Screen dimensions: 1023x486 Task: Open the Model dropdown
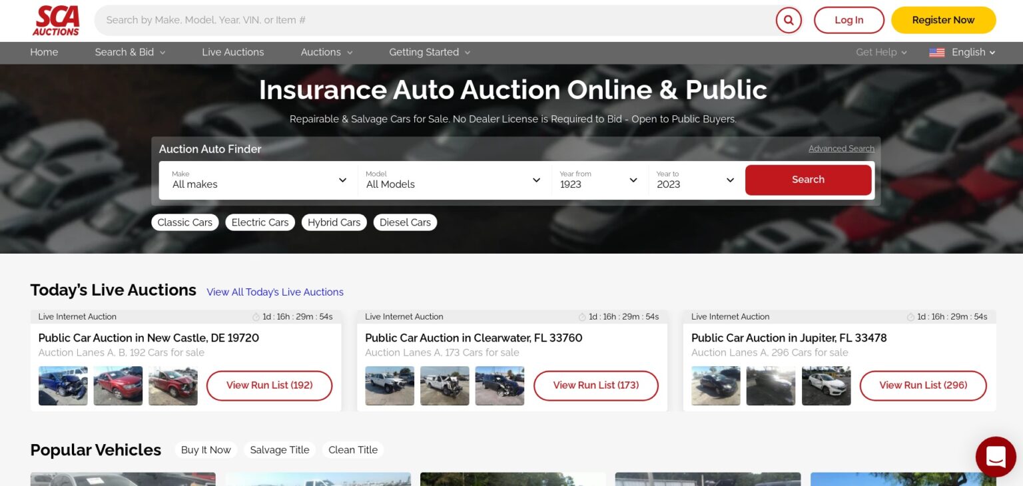pos(453,180)
